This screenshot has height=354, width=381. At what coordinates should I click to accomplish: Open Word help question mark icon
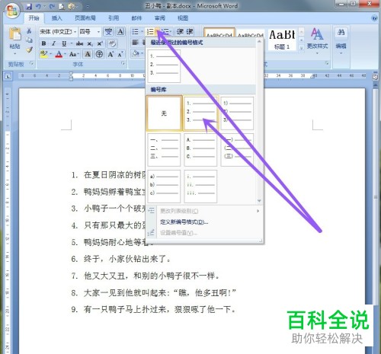pos(374,18)
